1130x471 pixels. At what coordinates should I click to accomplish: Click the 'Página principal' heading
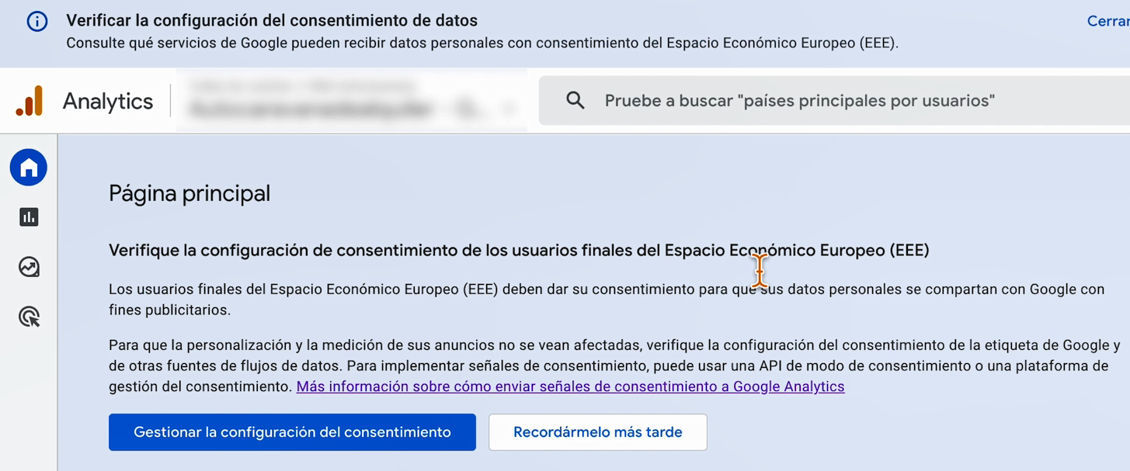pyautogui.click(x=189, y=193)
